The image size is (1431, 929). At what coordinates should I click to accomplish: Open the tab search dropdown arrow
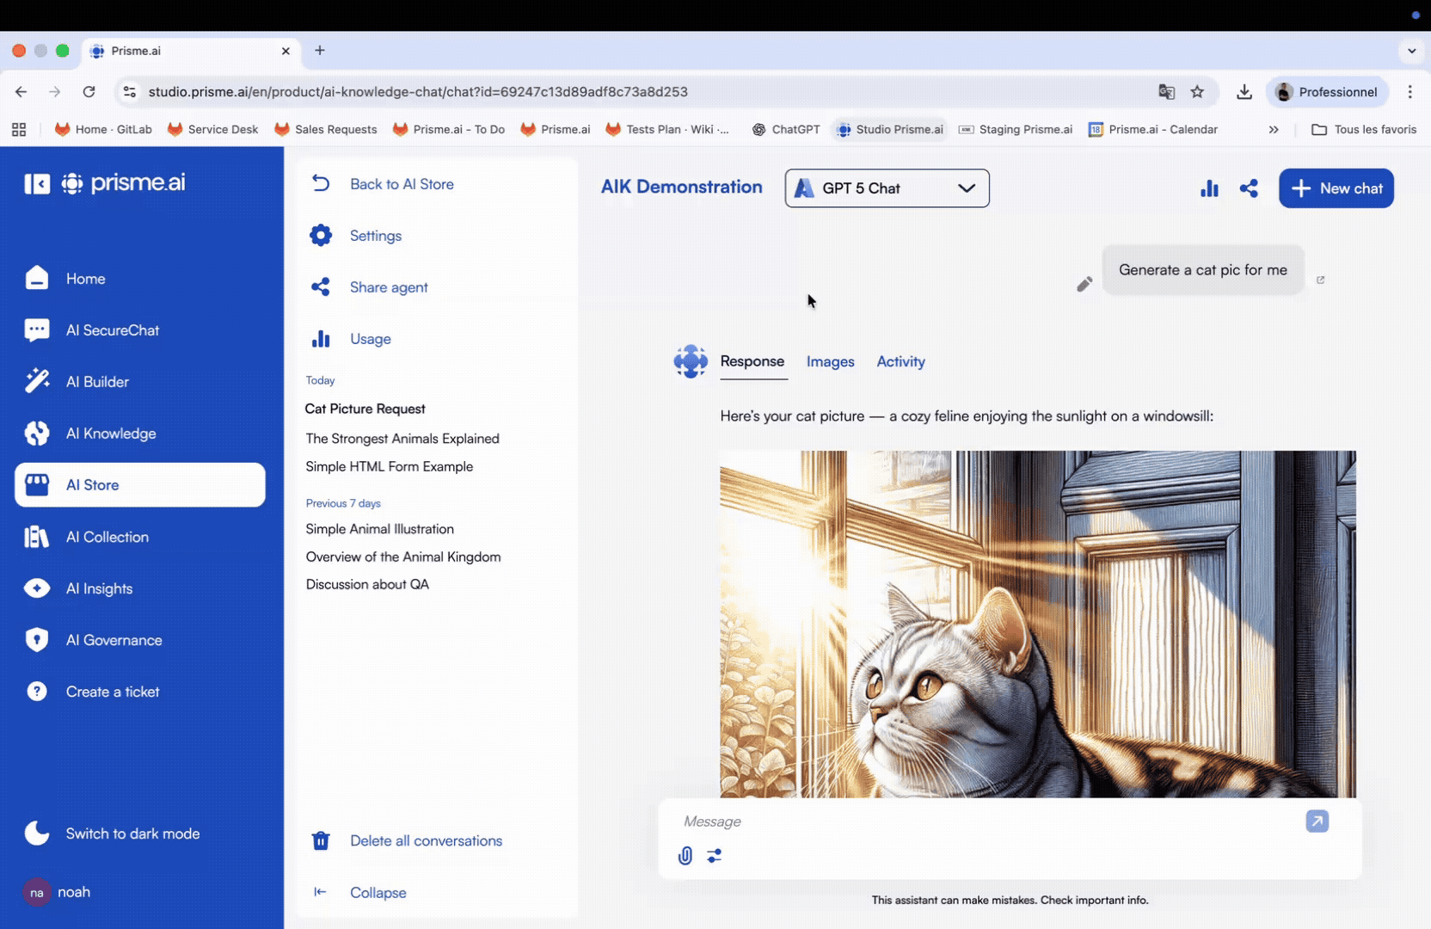point(1411,51)
